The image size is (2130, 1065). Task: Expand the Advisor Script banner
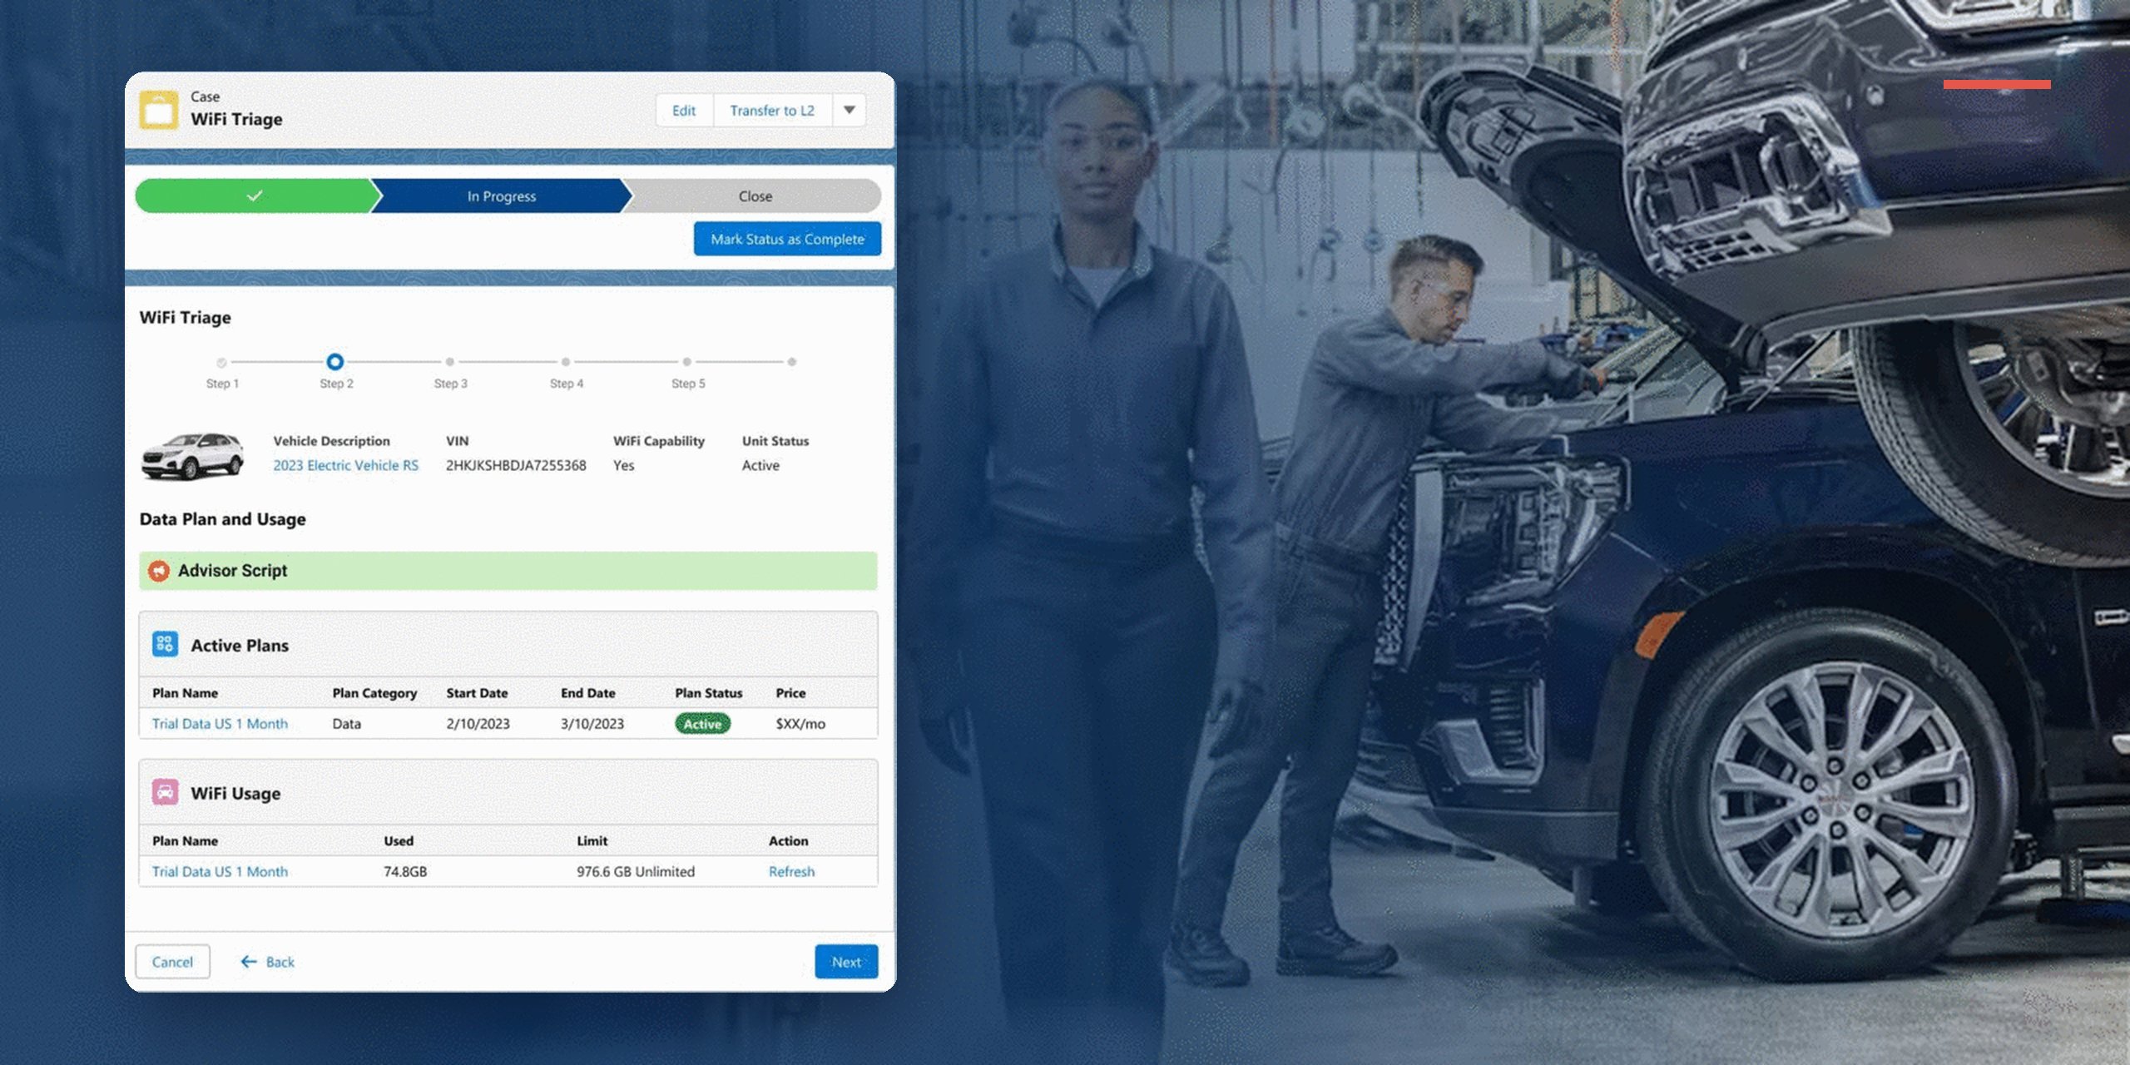pyautogui.click(x=508, y=571)
